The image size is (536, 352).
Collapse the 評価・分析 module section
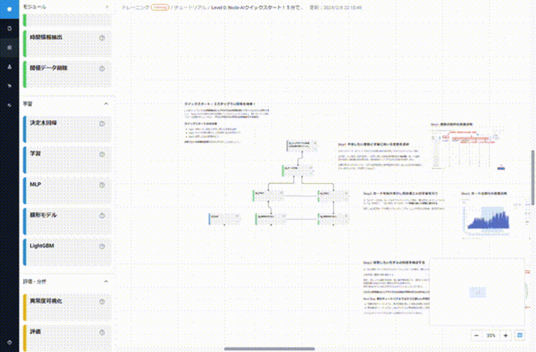pyautogui.click(x=106, y=282)
